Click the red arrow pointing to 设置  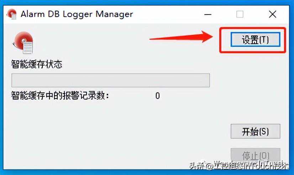click(182, 37)
